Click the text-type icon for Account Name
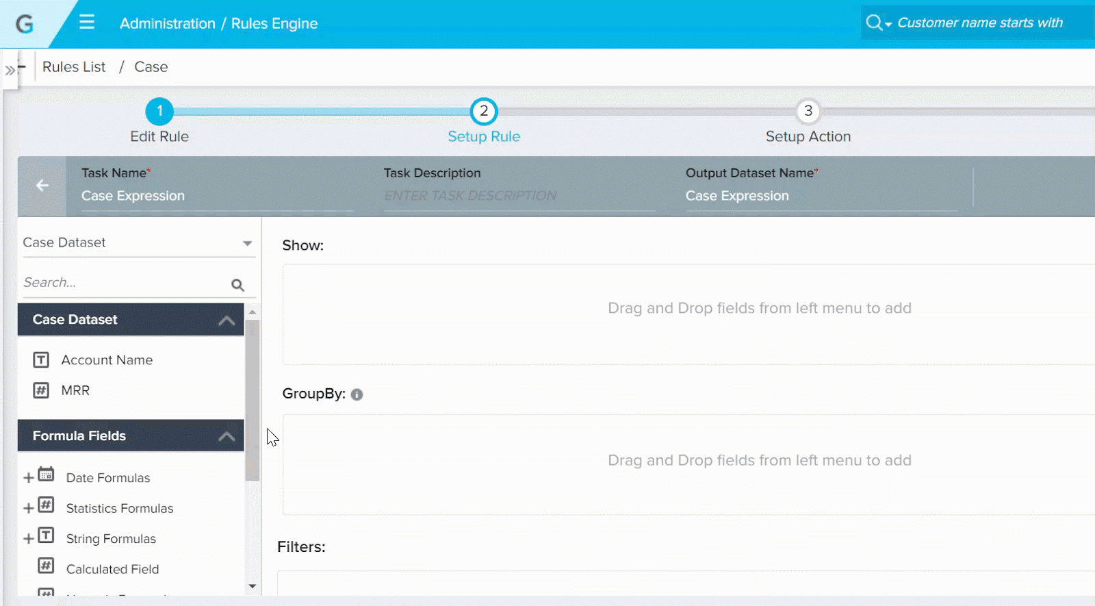This screenshot has width=1095, height=606. point(41,360)
